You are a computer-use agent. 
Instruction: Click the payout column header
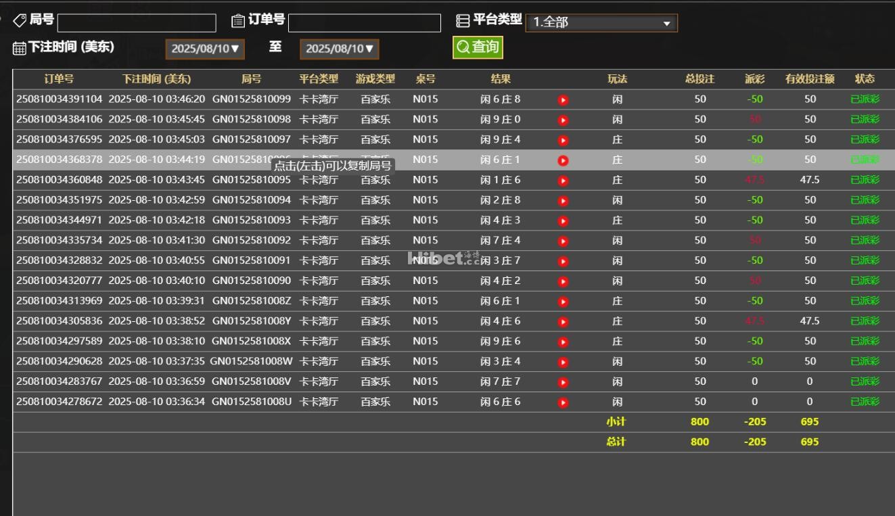(x=754, y=79)
